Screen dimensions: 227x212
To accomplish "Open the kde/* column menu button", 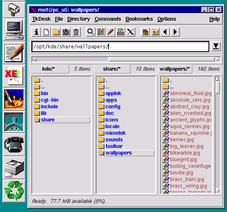I will 49,69.
